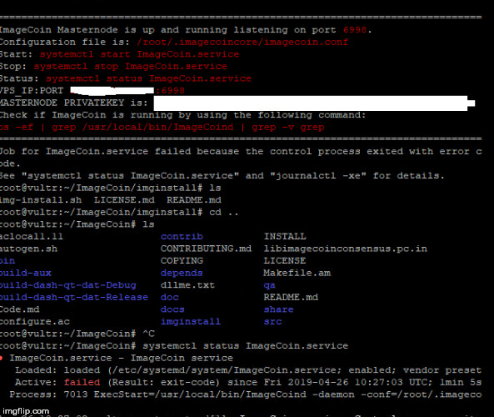Image resolution: width=494 pixels, height=417 pixels.
Task: Click the depends directory entry
Action: click(182, 274)
